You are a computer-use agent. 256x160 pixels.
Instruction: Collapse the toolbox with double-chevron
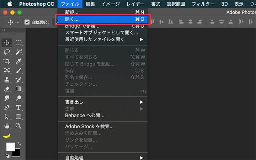[4, 30]
